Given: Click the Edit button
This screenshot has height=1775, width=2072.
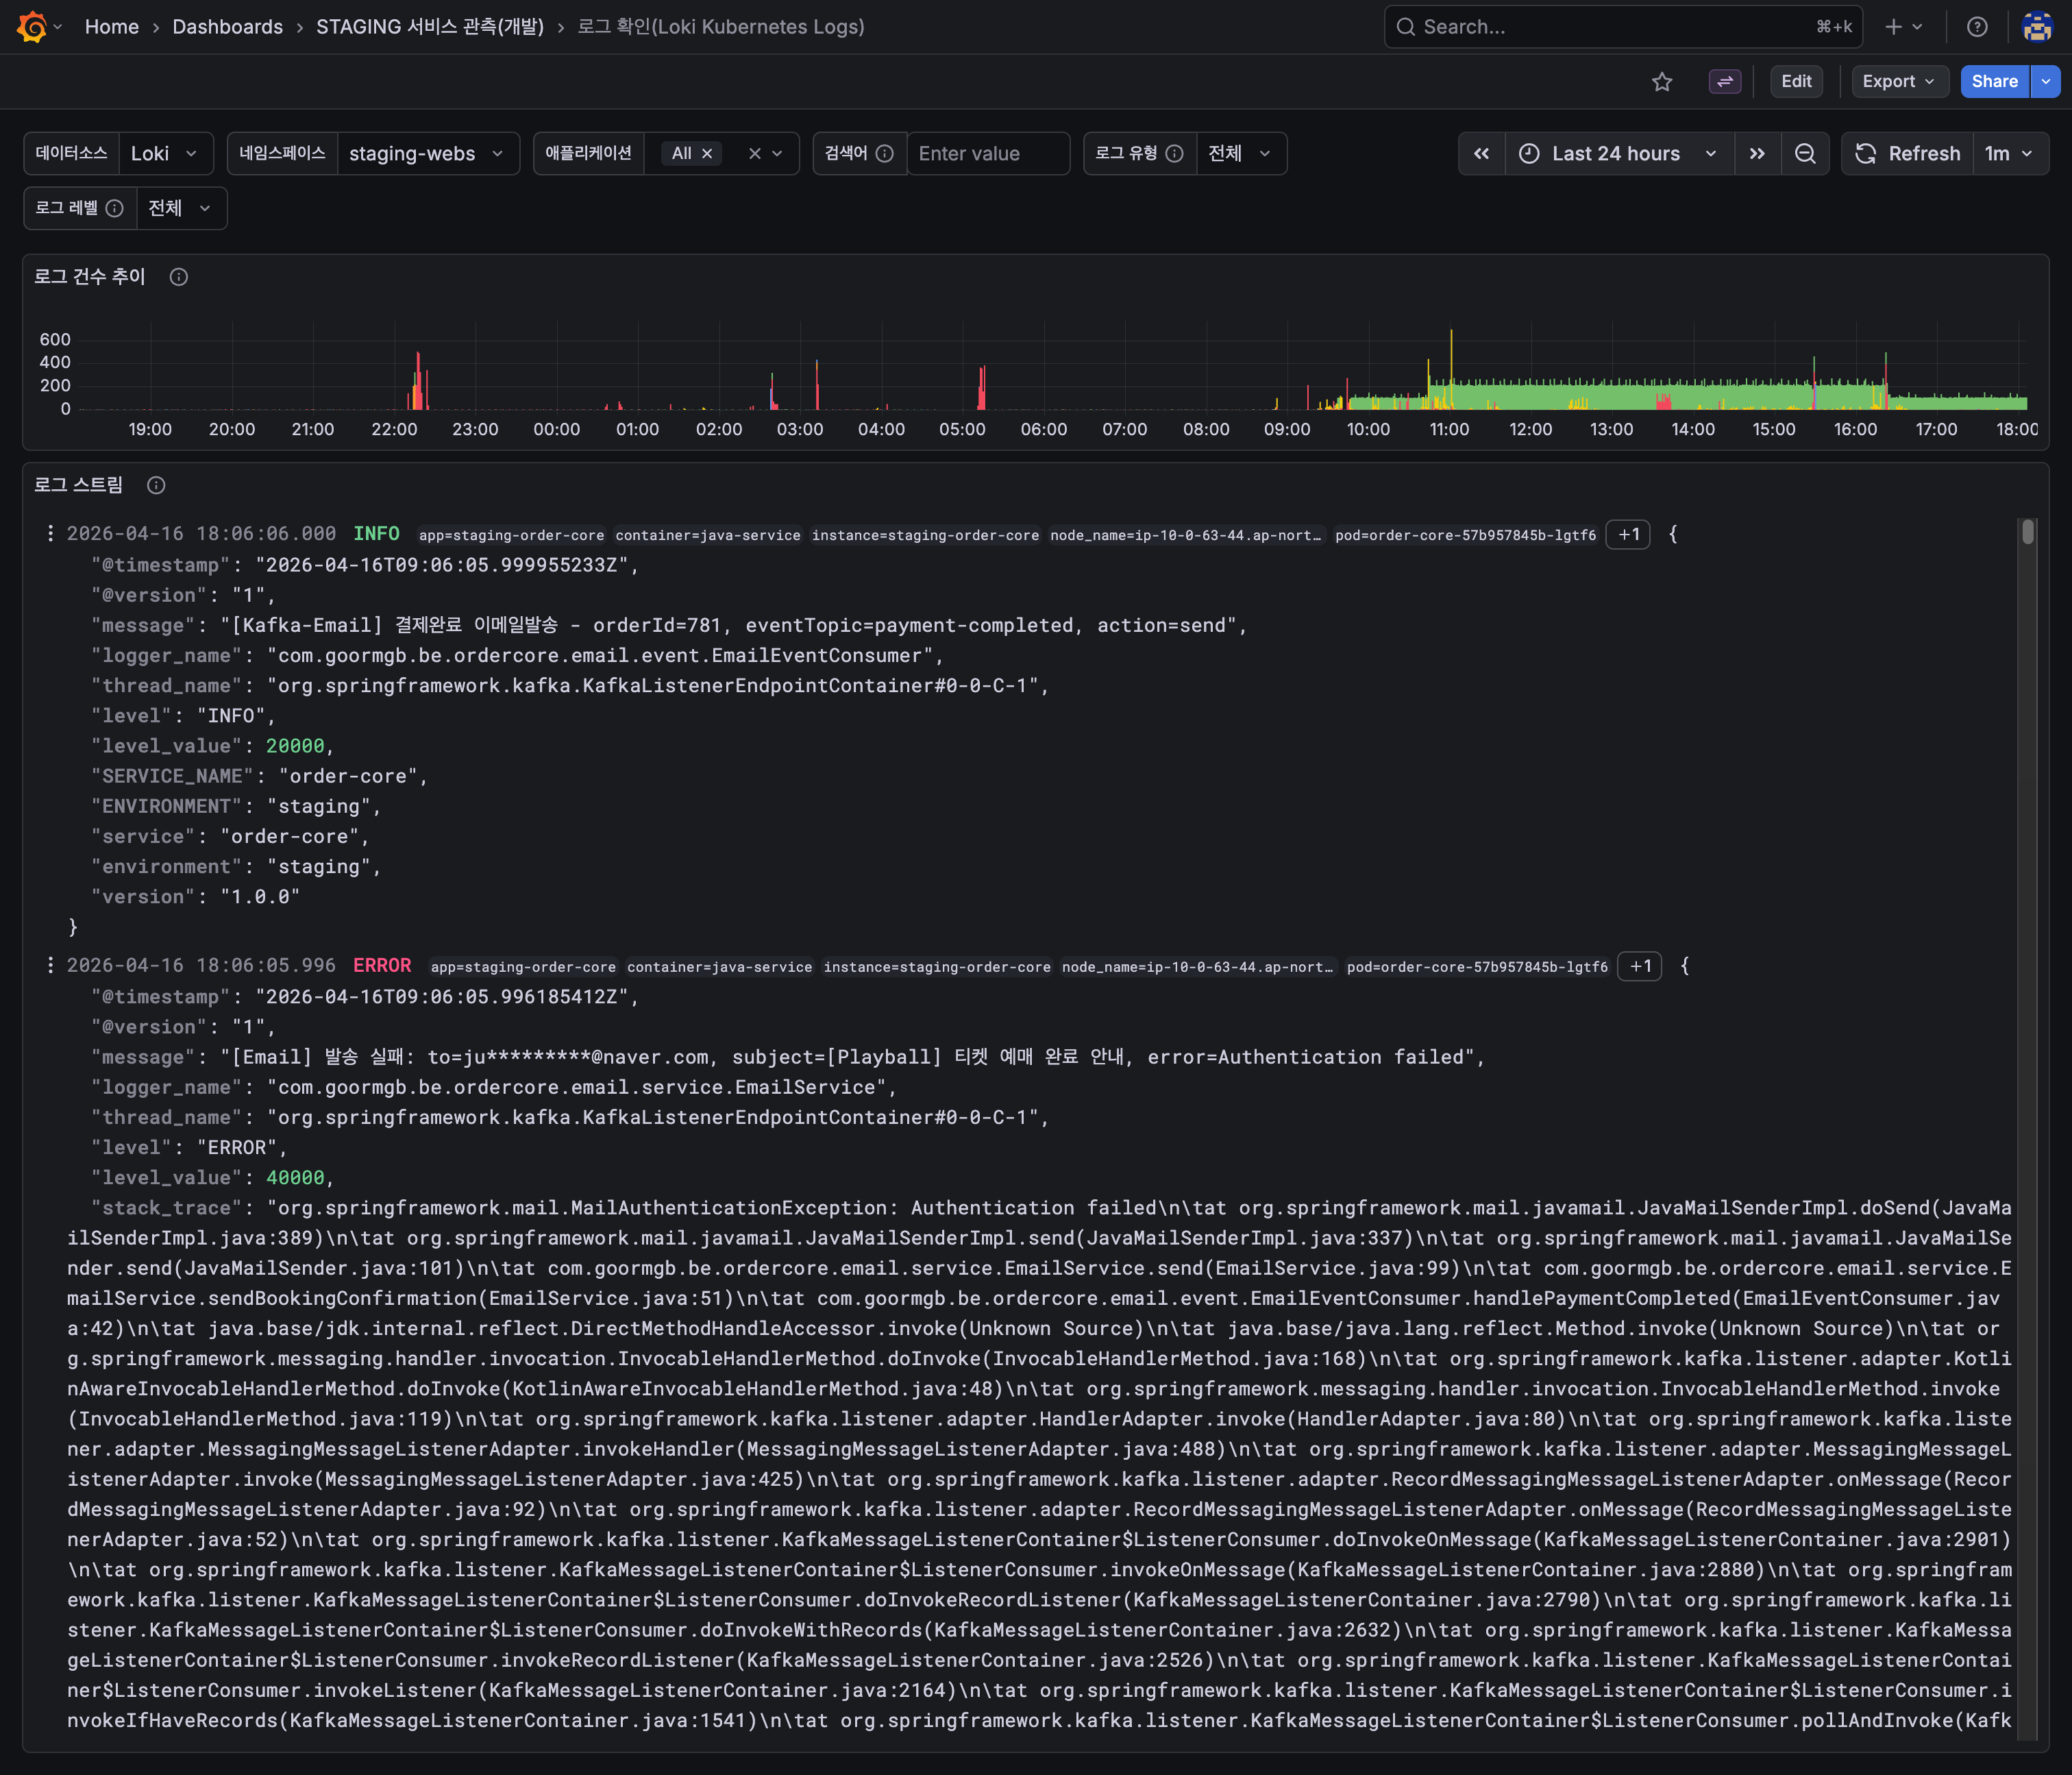Looking at the screenshot, I should (x=1796, y=81).
